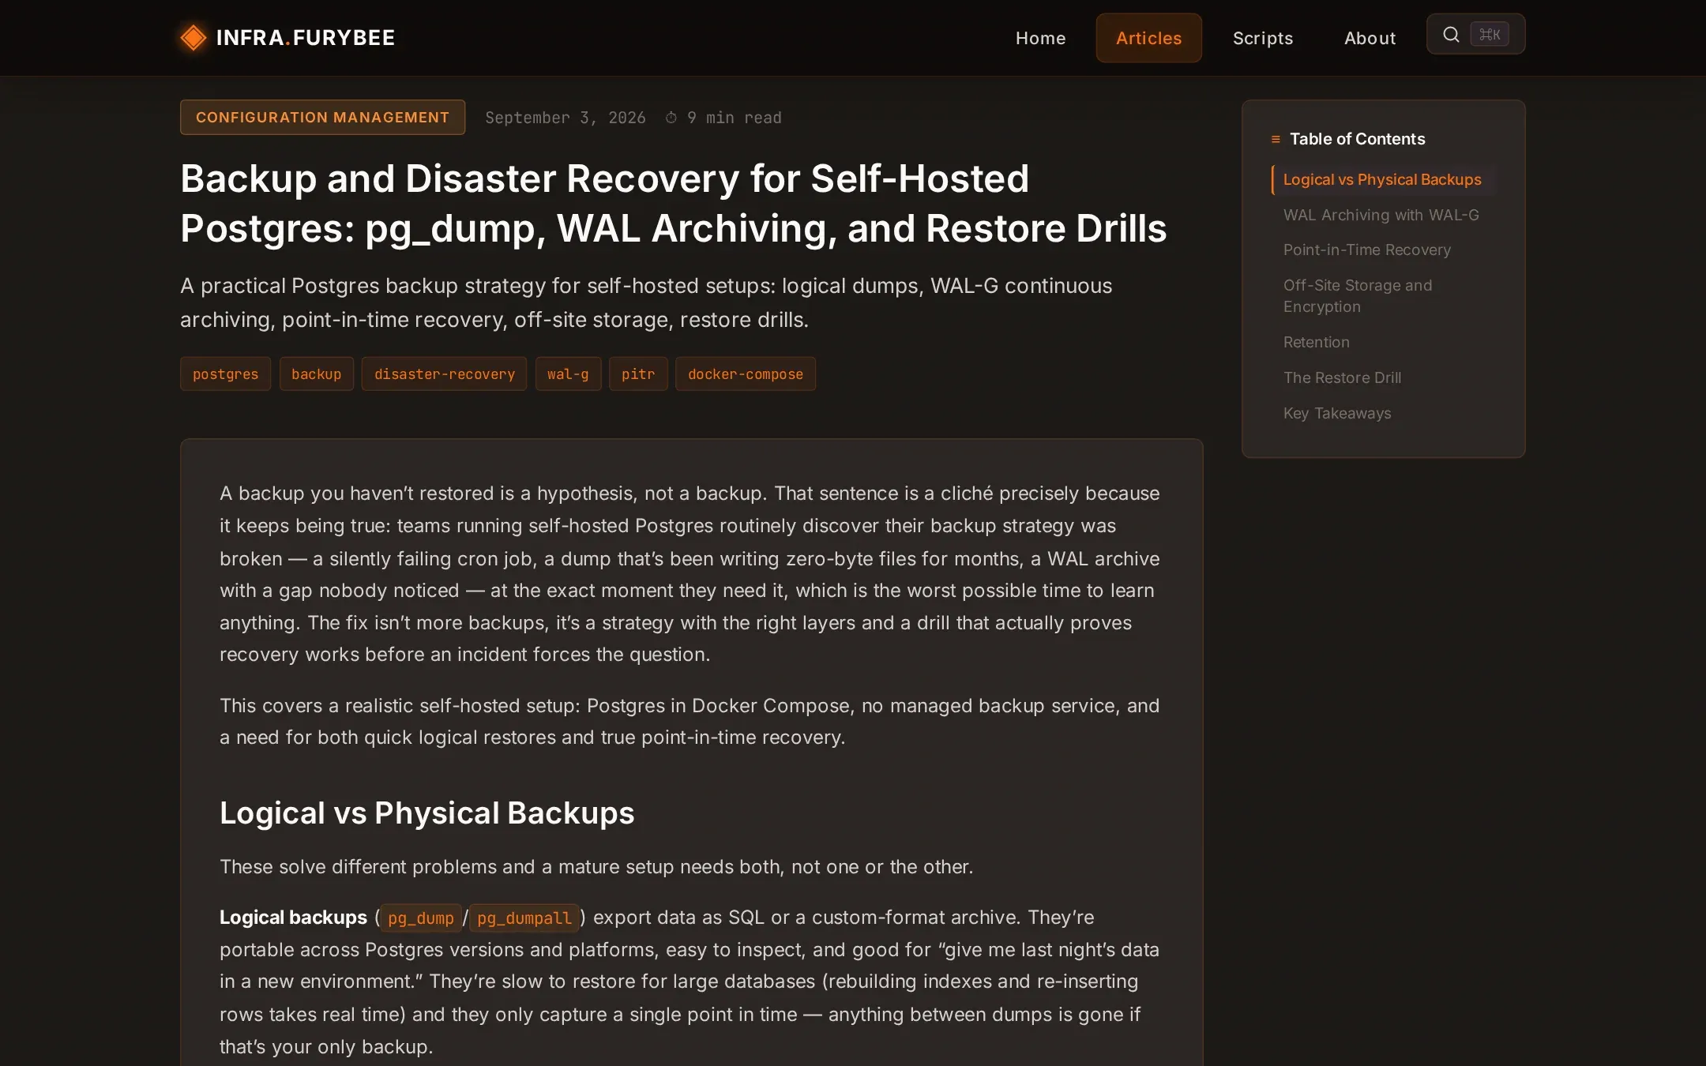Click the Table of Contents list icon
This screenshot has width=1706, height=1066.
[1276, 139]
